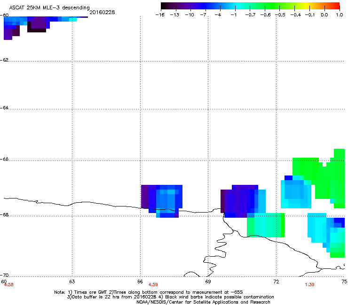Click the -13 color scale label
Screen dimensions: 348x305
click(174, 15)
